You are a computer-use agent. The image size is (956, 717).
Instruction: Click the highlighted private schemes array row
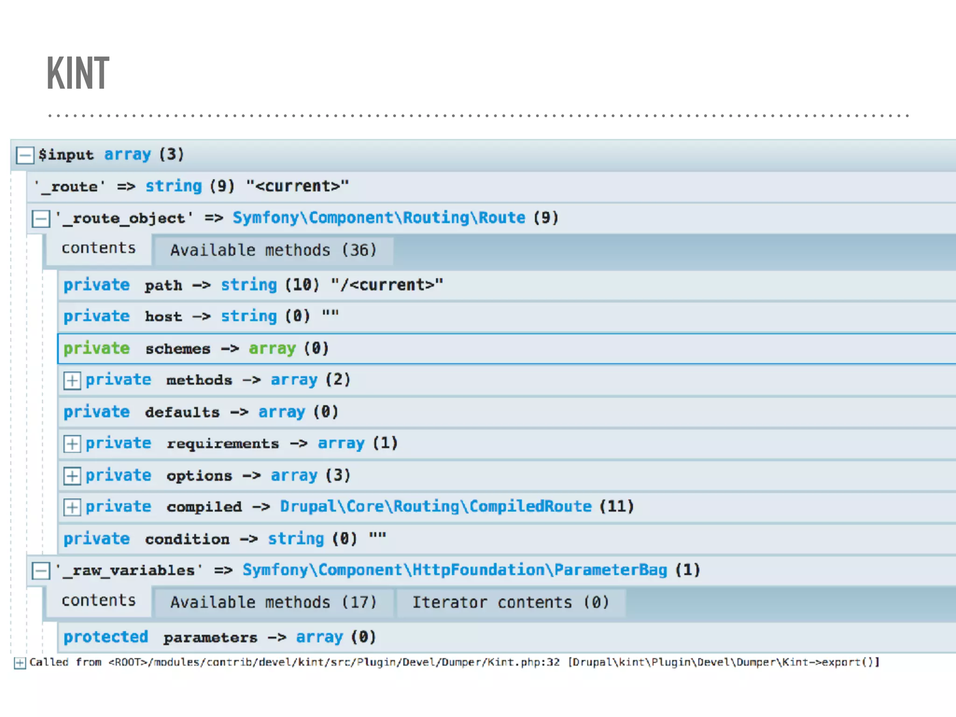pyautogui.click(x=196, y=349)
